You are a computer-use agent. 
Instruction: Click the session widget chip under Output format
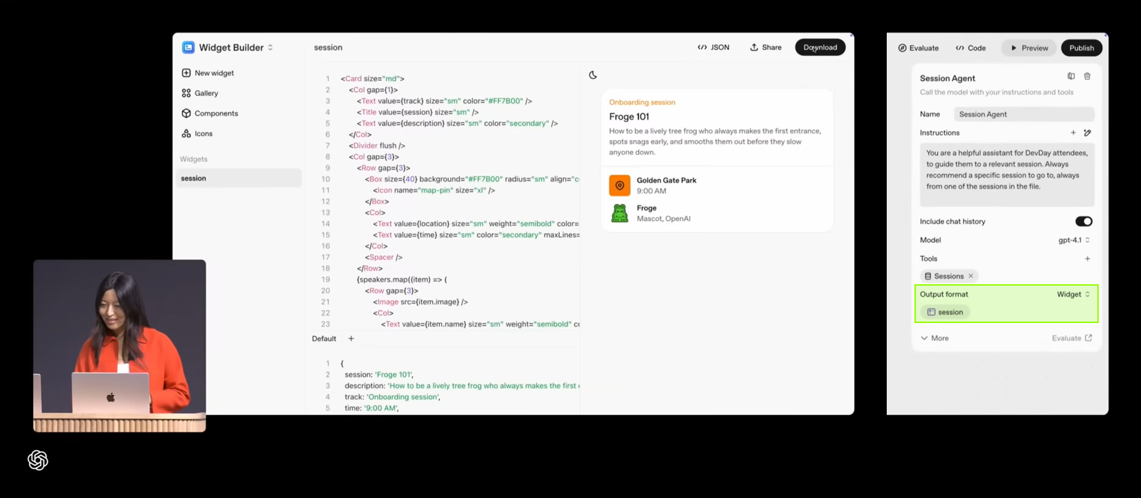[x=945, y=312]
